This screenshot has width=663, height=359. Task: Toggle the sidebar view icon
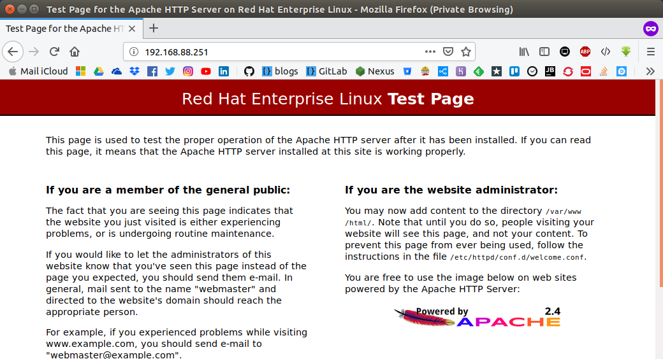[x=544, y=52]
